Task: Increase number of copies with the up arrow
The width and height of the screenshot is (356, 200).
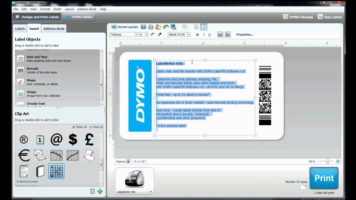Action: [306, 187]
